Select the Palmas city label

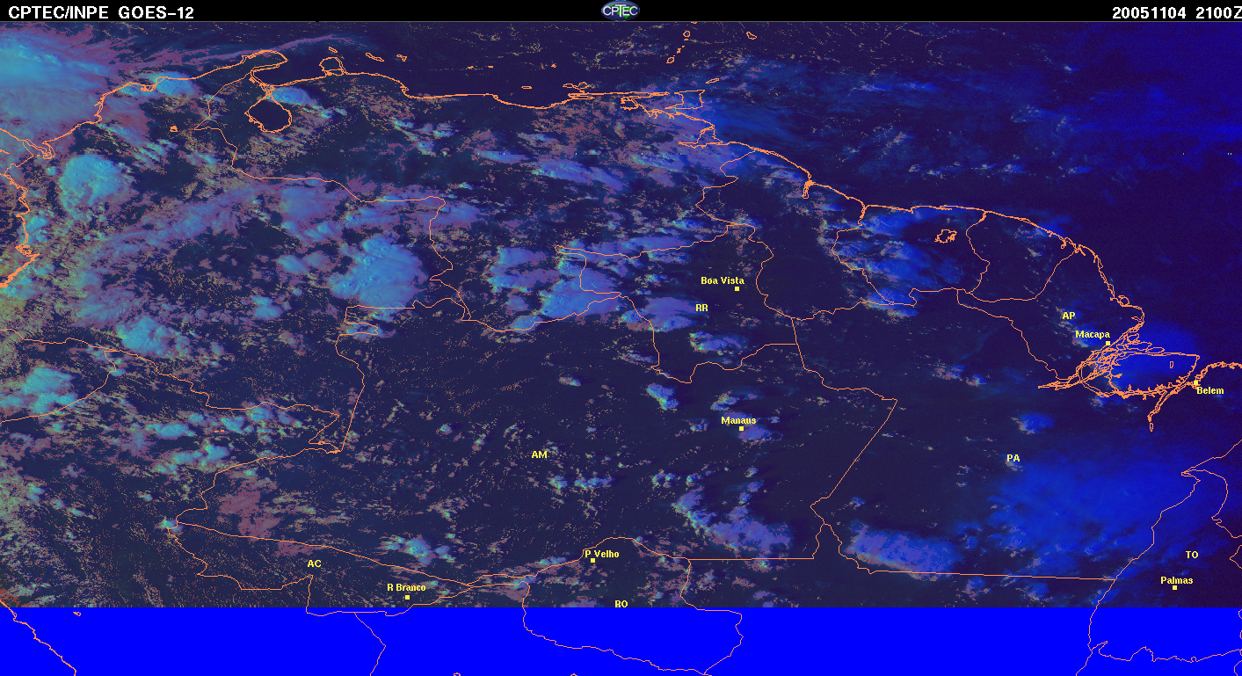(x=1177, y=580)
